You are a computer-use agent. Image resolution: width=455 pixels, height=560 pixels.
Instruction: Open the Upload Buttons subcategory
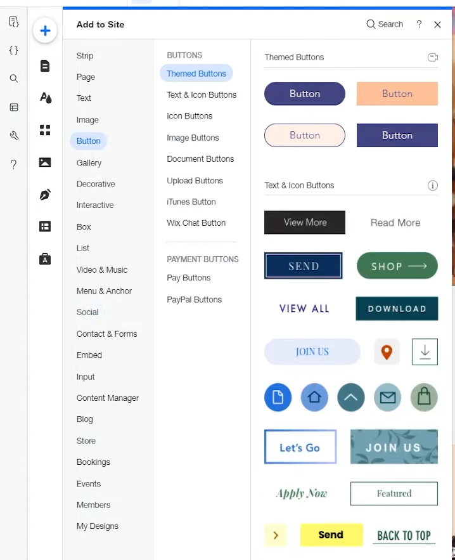coord(195,180)
